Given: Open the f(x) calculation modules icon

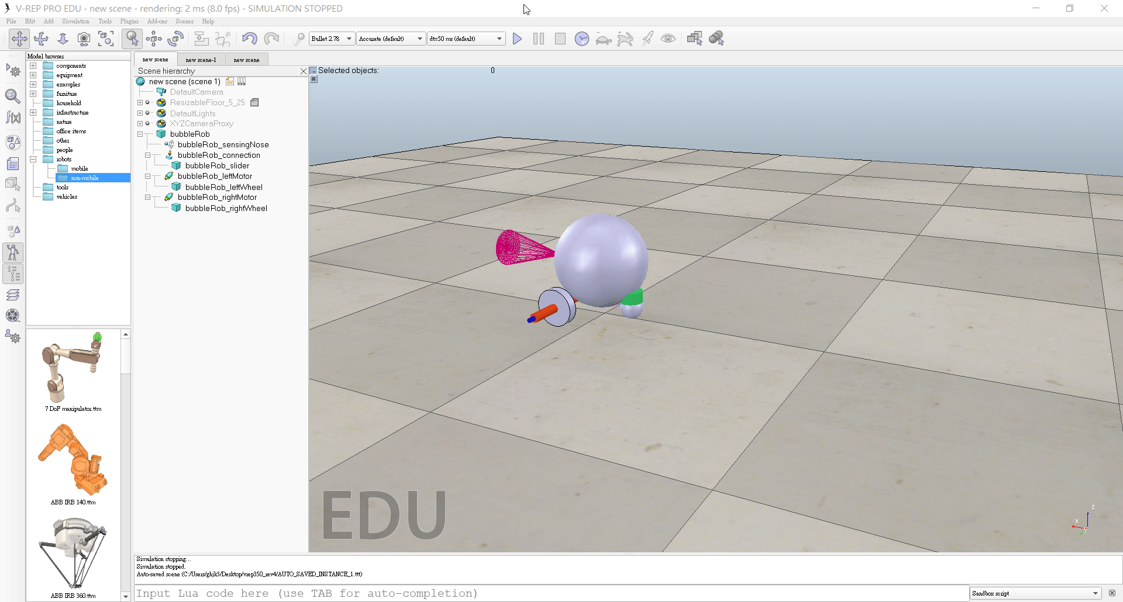Looking at the screenshot, I should [13, 117].
